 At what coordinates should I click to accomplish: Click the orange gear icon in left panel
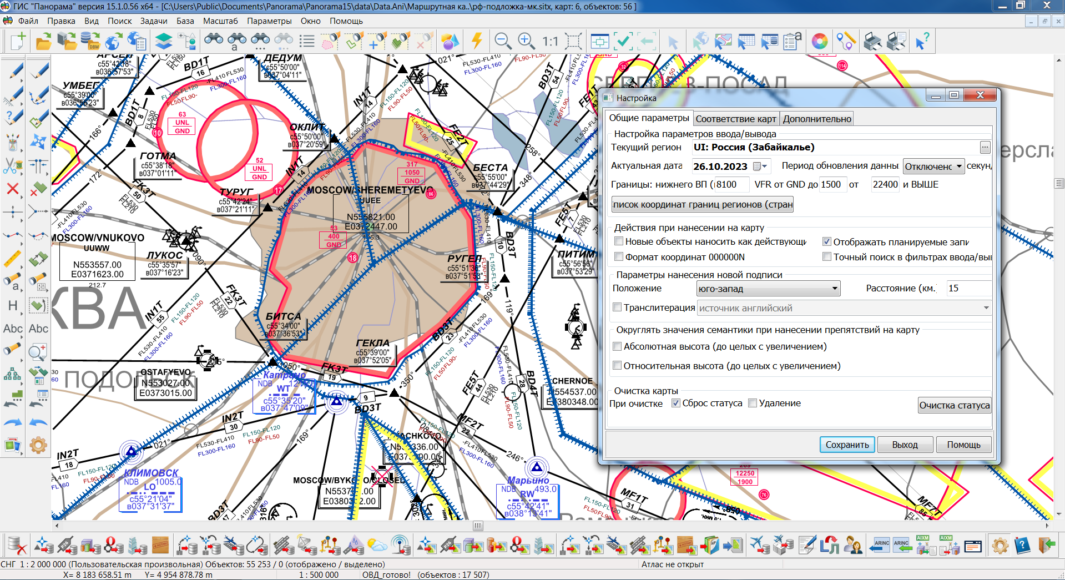pos(38,445)
